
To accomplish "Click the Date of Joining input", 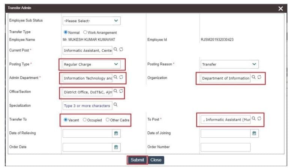I will tap(225, 133).
